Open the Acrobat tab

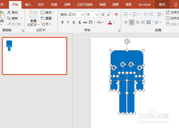144,5
